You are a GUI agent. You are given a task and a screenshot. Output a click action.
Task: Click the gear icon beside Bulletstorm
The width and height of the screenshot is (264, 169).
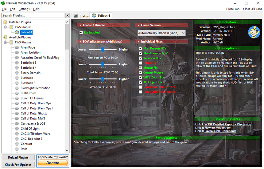[17, 93]
